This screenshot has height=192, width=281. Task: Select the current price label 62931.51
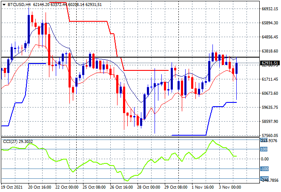(x=270, y=63)
